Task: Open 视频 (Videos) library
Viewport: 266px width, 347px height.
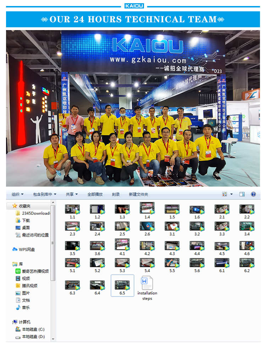Action: [23, 278]
